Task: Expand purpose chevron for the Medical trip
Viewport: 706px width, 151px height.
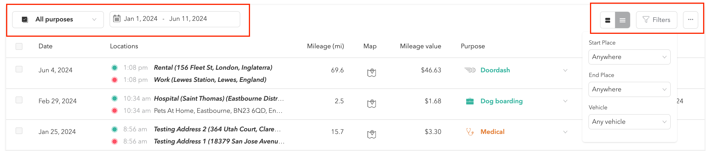Action: pyautogui.click(x=565, y=132)
